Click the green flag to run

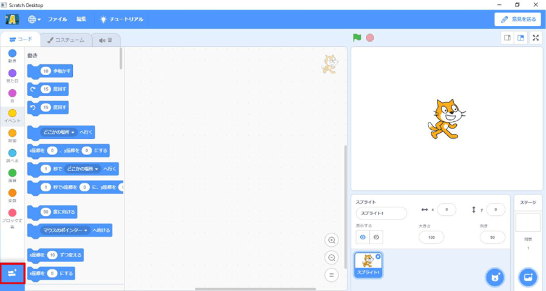(x=357, y=38)
